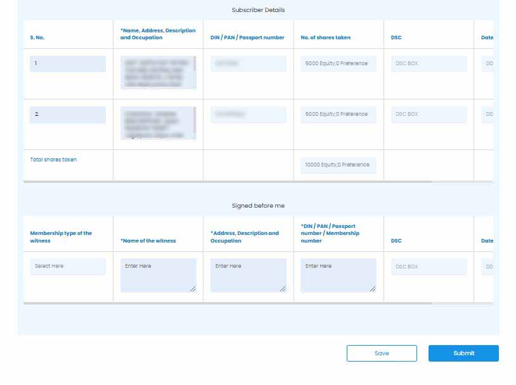Select the S. No. field containing 1

pos(67,64)
